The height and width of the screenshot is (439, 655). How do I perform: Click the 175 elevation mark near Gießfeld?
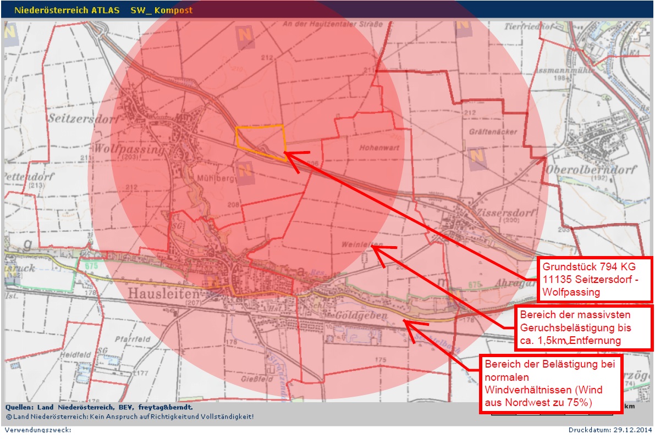[x=381, y=360]
